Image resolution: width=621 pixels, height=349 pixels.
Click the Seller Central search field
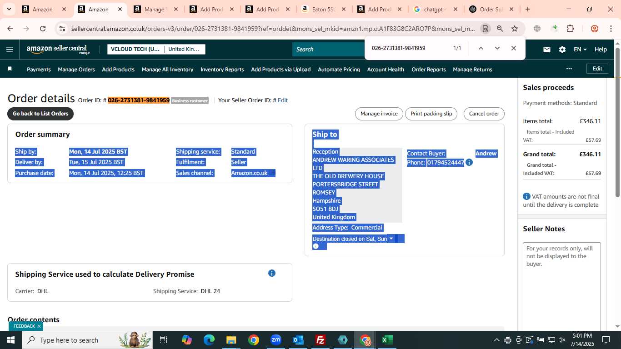pos(328,50)
